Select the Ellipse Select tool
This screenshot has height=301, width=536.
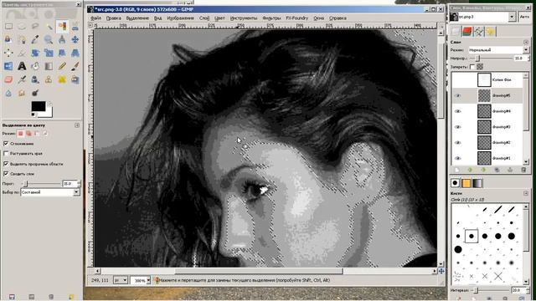(22, 26)
